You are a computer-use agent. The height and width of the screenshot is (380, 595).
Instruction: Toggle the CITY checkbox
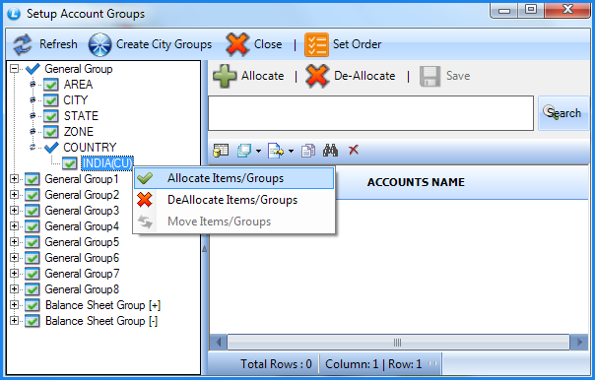(x=50, y=100)
